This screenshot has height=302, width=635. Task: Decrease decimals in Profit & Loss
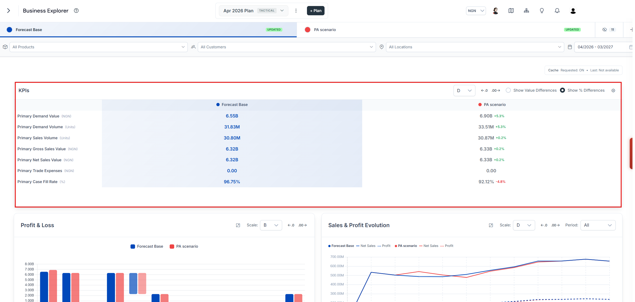coord(291,225)
